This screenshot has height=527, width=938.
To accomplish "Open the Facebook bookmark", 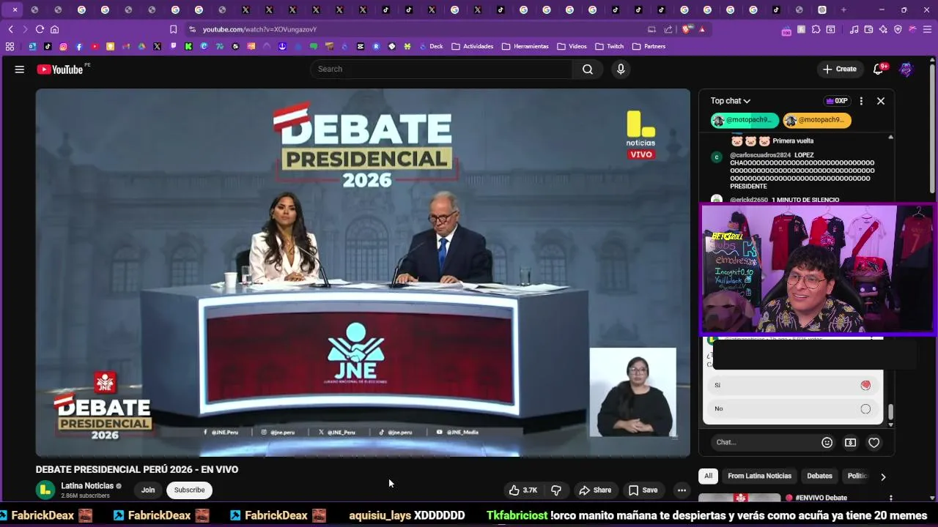I will (x=79, y=46).
